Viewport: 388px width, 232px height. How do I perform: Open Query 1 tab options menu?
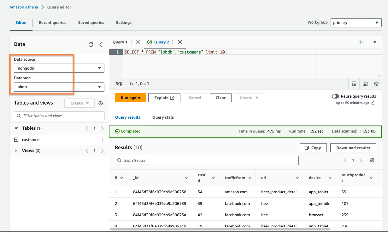coord(131,42)
